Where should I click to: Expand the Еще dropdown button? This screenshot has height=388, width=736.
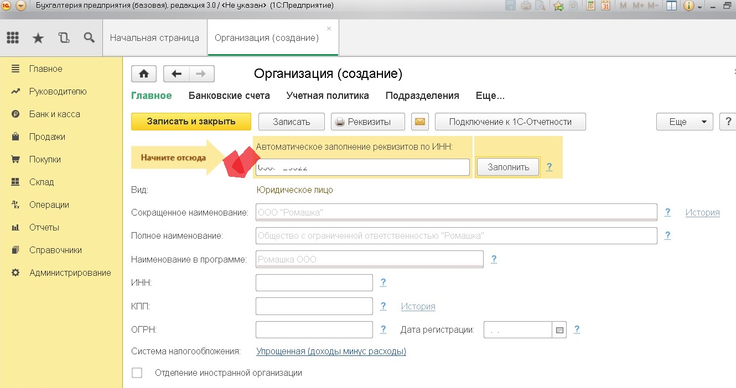(x=684, y=122)
